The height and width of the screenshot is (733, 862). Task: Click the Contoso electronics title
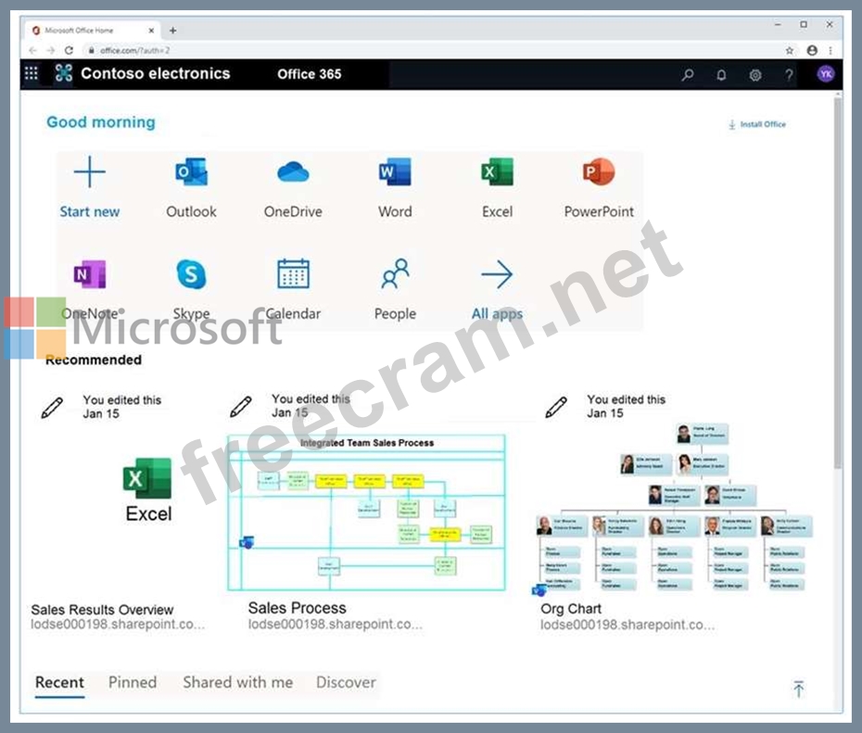coord(156,73)
